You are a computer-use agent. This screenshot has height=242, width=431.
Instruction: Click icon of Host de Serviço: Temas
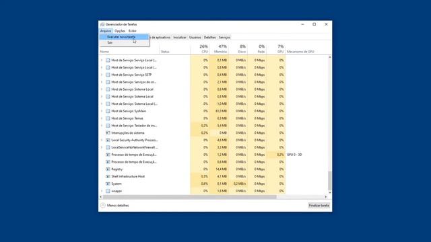tap(108, 118)
